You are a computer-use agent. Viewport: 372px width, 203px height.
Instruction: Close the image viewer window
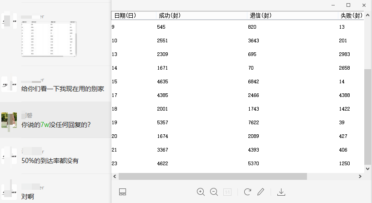click(364, 5)
